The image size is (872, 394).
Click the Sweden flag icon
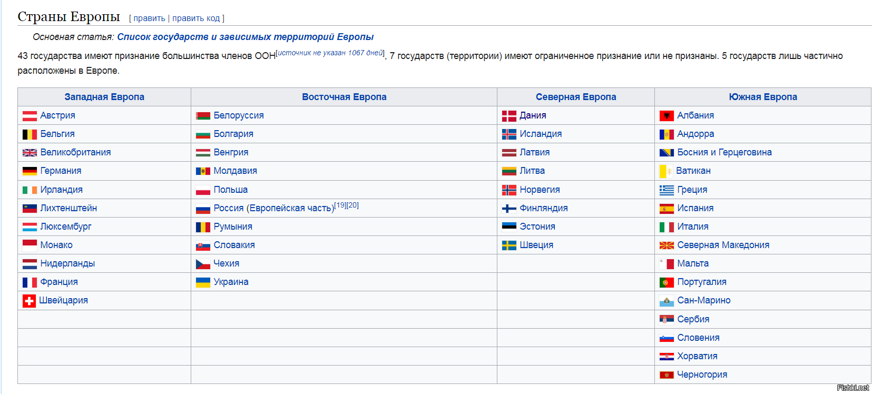[x=509, y=245]
